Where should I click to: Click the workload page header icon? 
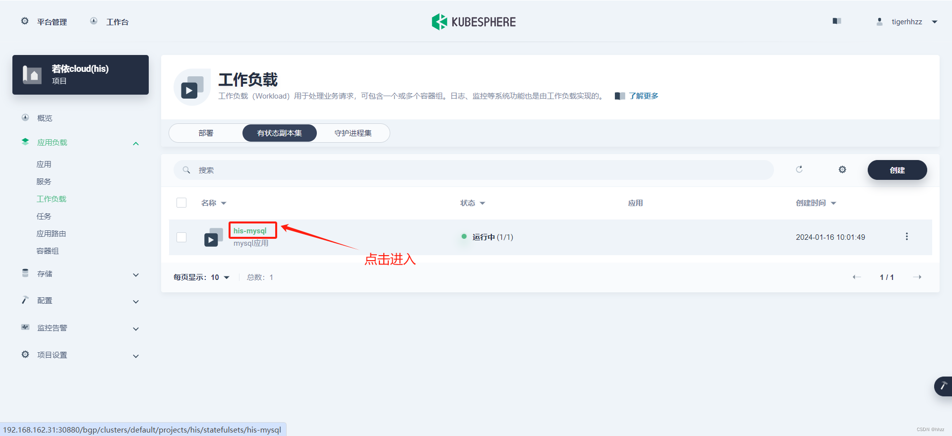[192, 87]
